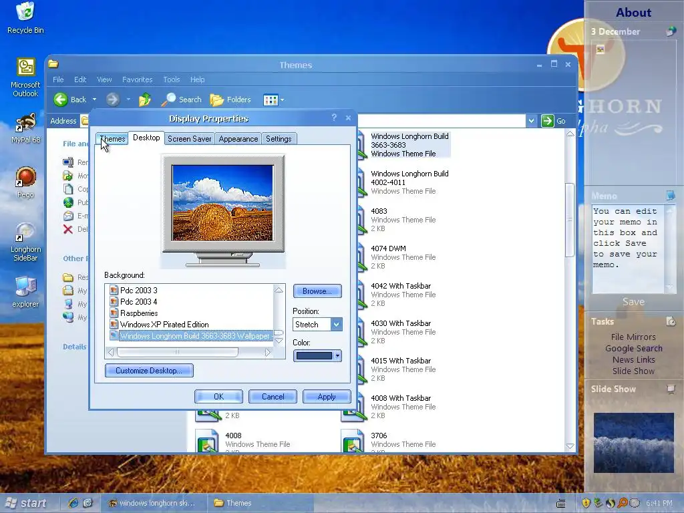Open the Tools menu
The height and width of the screenshot is (513, 684).
172,79
